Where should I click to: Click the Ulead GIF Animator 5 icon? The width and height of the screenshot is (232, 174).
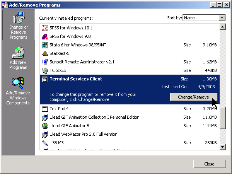(x=44, y=126)
